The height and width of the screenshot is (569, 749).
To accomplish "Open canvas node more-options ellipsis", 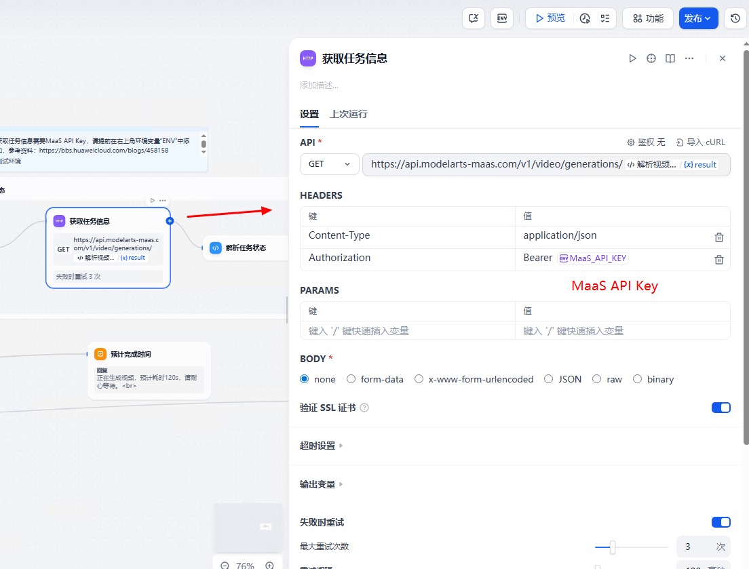I will click(163, 201).
